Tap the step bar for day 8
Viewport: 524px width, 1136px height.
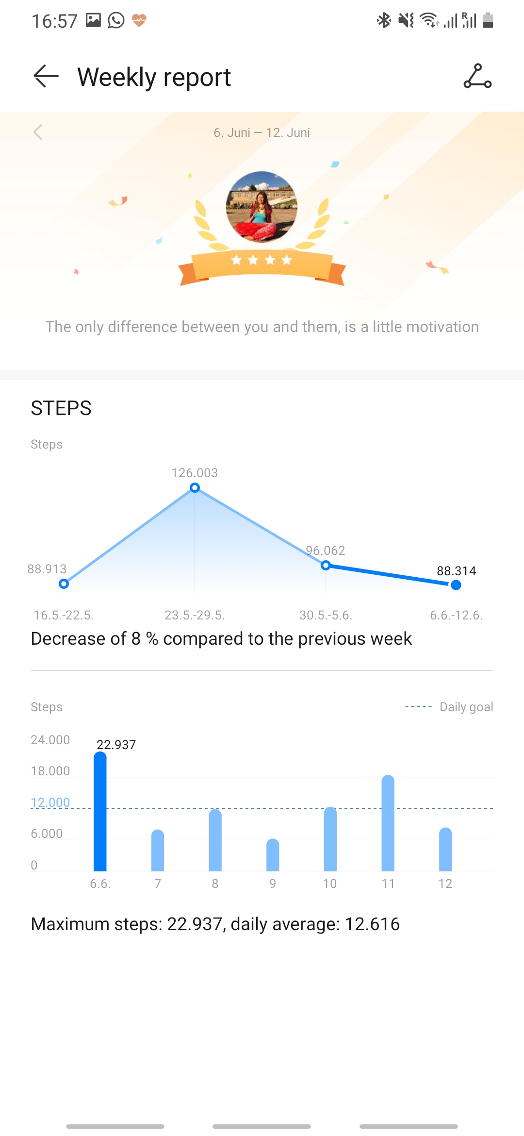point(215,840)
